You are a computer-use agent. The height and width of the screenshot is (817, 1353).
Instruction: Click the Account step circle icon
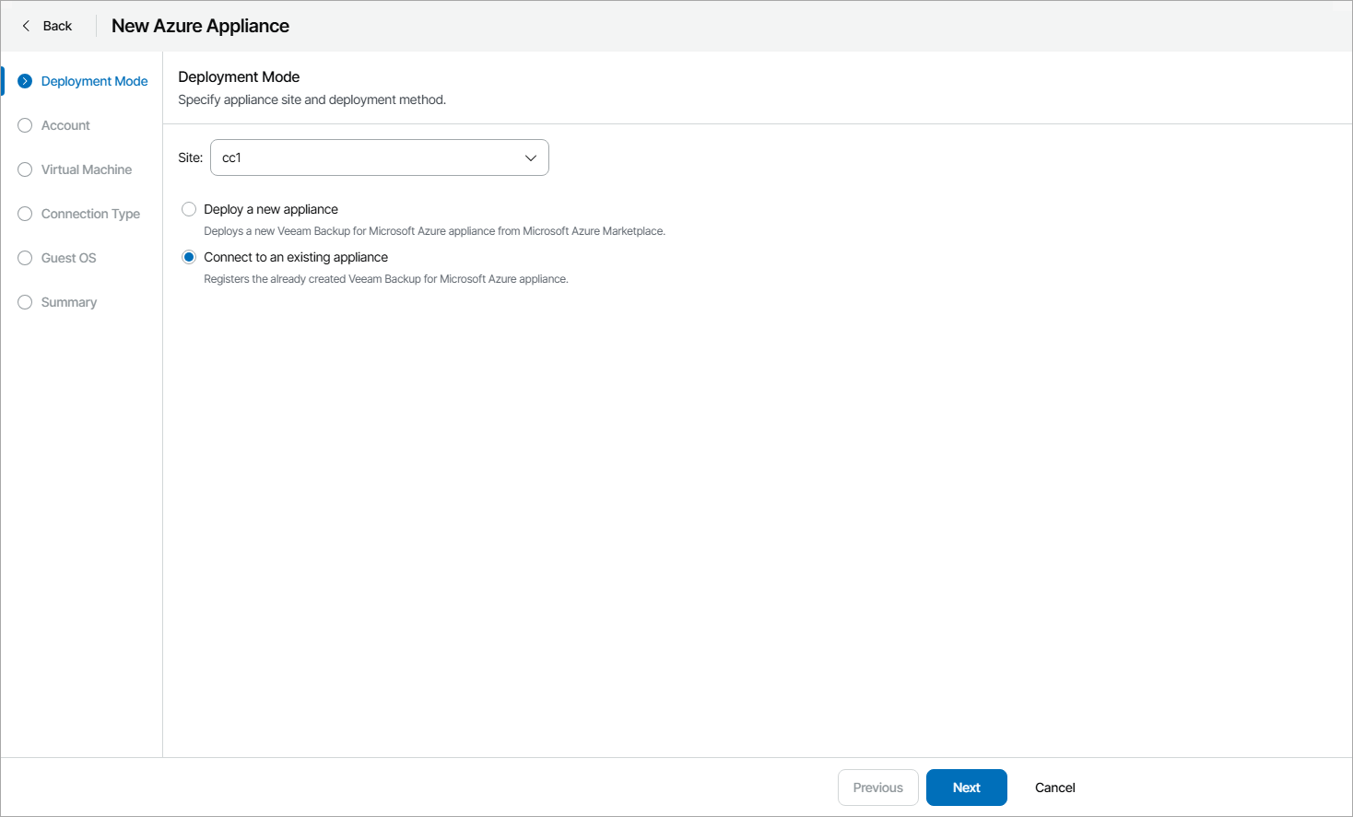(x=24, y=125)
